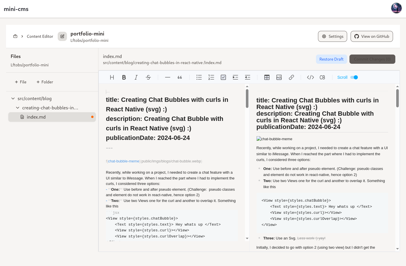Toggle bold formatting

124,77
